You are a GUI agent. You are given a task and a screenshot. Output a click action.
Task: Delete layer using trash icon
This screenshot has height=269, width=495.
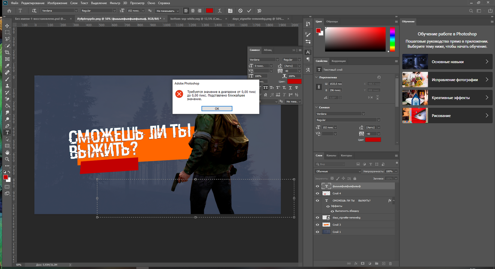(x=390, y=263)
